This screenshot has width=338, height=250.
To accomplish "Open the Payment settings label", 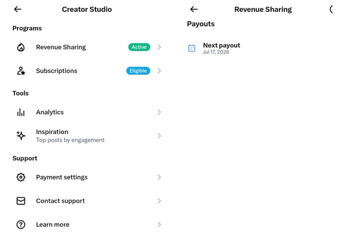I will pyautogui.click(x=62, y=177).
